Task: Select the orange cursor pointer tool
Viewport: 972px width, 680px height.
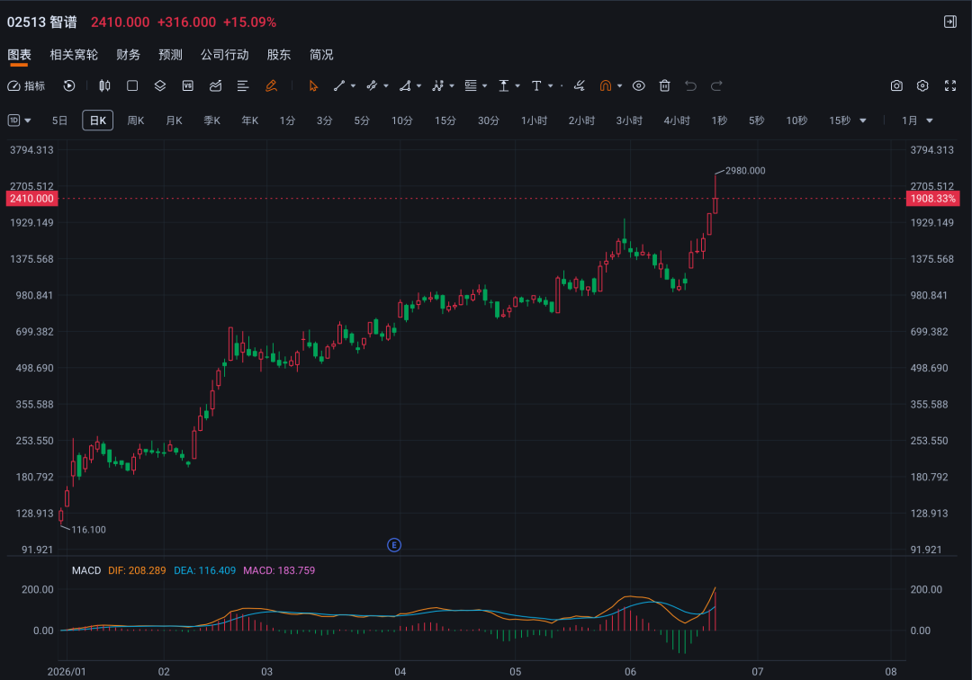Action: (x=313, y=86)
